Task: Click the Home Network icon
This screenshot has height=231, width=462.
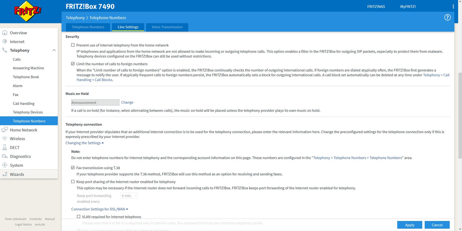Action: (5, 130)
